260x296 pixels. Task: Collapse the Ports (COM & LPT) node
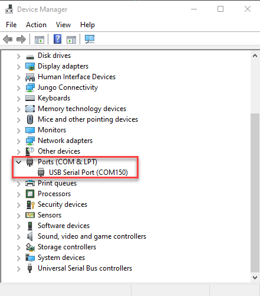pyautogui.click(x=19, y=162)
